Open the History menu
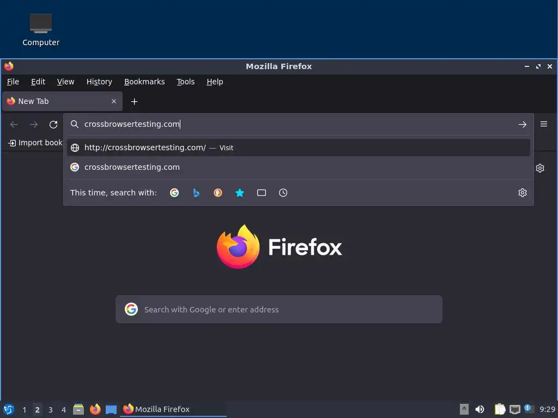This screenshot has height=418, width=558. 99,82
